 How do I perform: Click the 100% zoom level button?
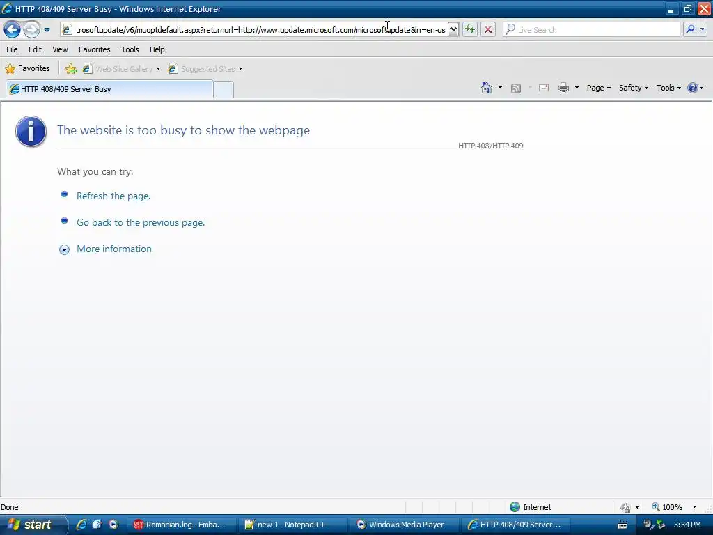pyautogui.click(x=667, y=507)
